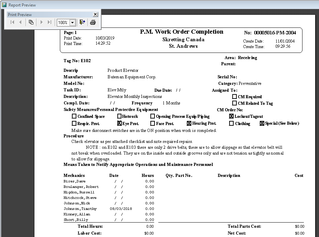Image resolution: width=319 pixels, height=237 pixels.
Task: Click mechanic Johnson,Nick row
Action: coord(109,203)
